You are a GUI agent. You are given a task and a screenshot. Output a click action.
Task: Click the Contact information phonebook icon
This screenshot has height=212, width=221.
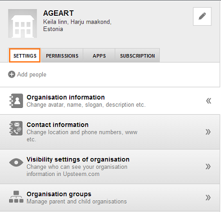[16, 128]
